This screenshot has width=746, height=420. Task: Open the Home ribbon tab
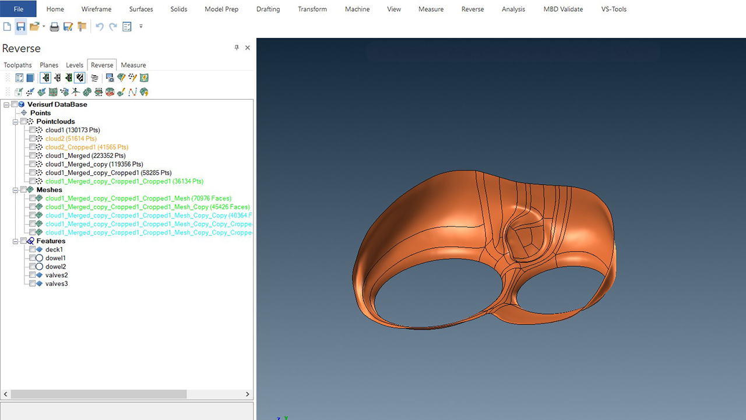tap(55, 9)
